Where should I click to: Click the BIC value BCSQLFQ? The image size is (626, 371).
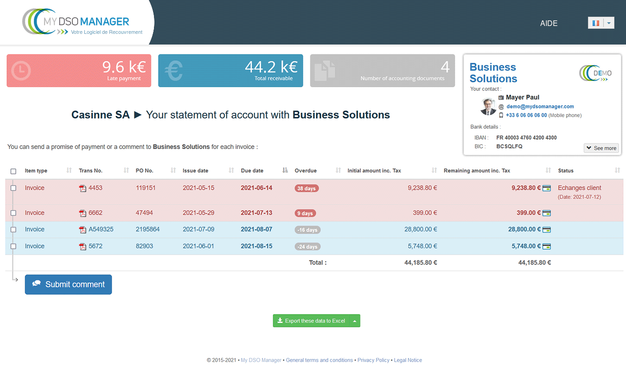509,147
